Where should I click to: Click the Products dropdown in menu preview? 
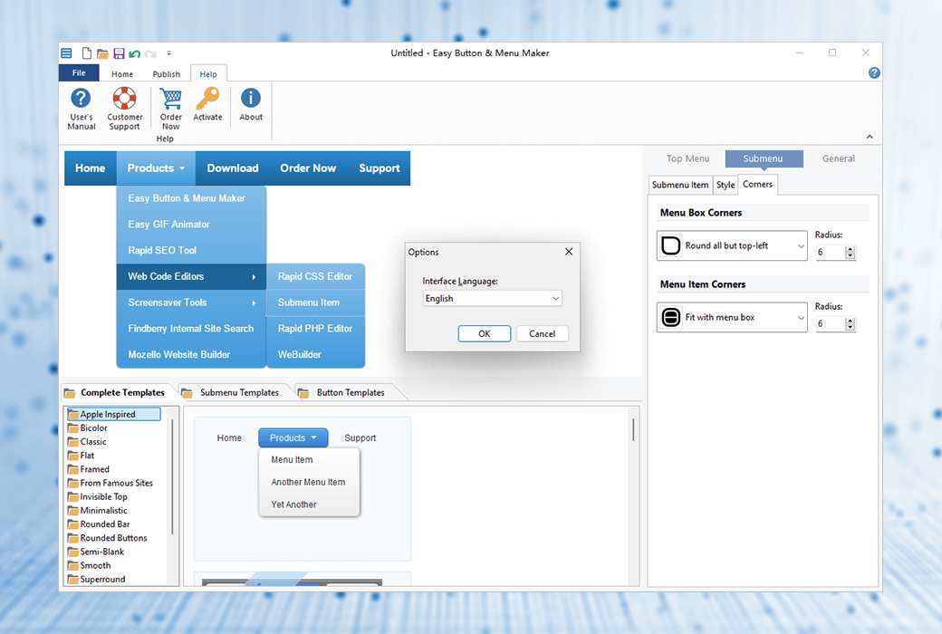[156, 168]
